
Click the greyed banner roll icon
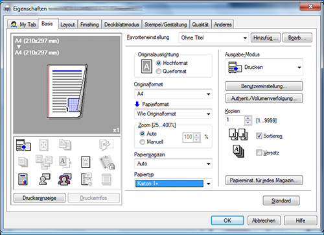106,179
